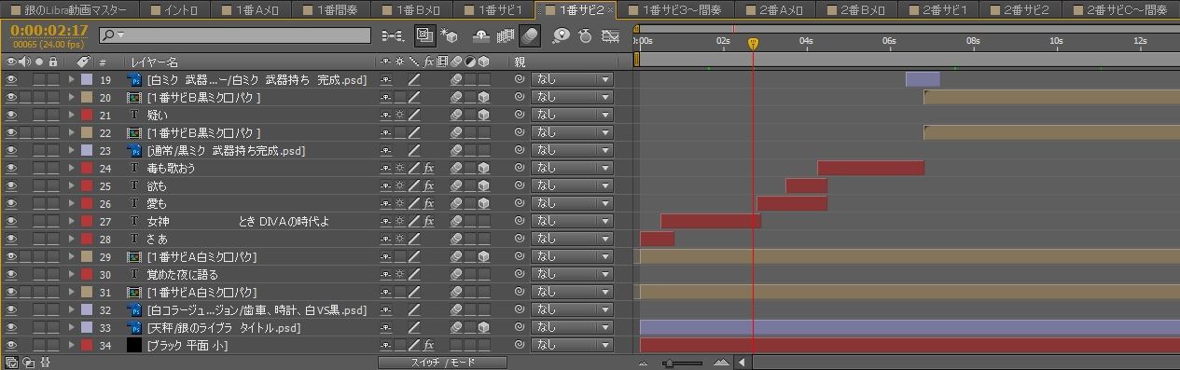
Task: Select layer 27 女神 とき DIVAの時代よ
Action: point(238,222)
